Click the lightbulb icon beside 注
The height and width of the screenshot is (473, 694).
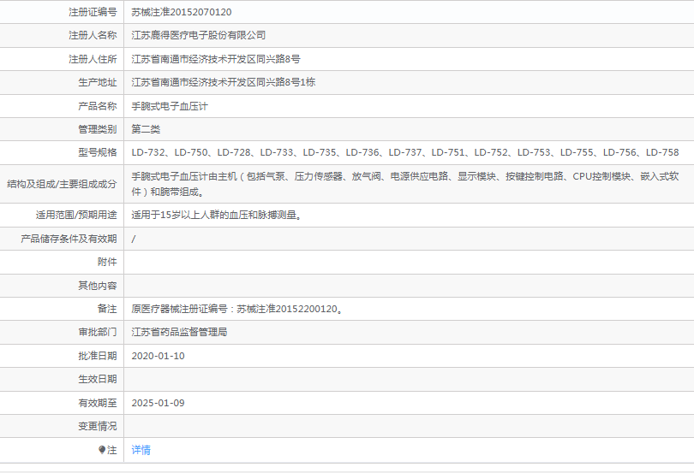[102, 450]
